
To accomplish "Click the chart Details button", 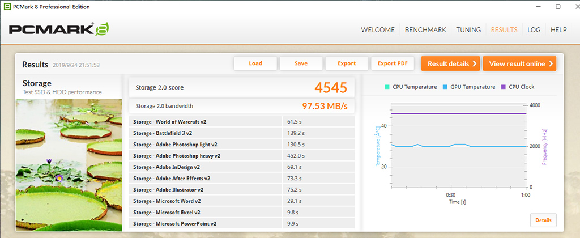I will 543,220.
